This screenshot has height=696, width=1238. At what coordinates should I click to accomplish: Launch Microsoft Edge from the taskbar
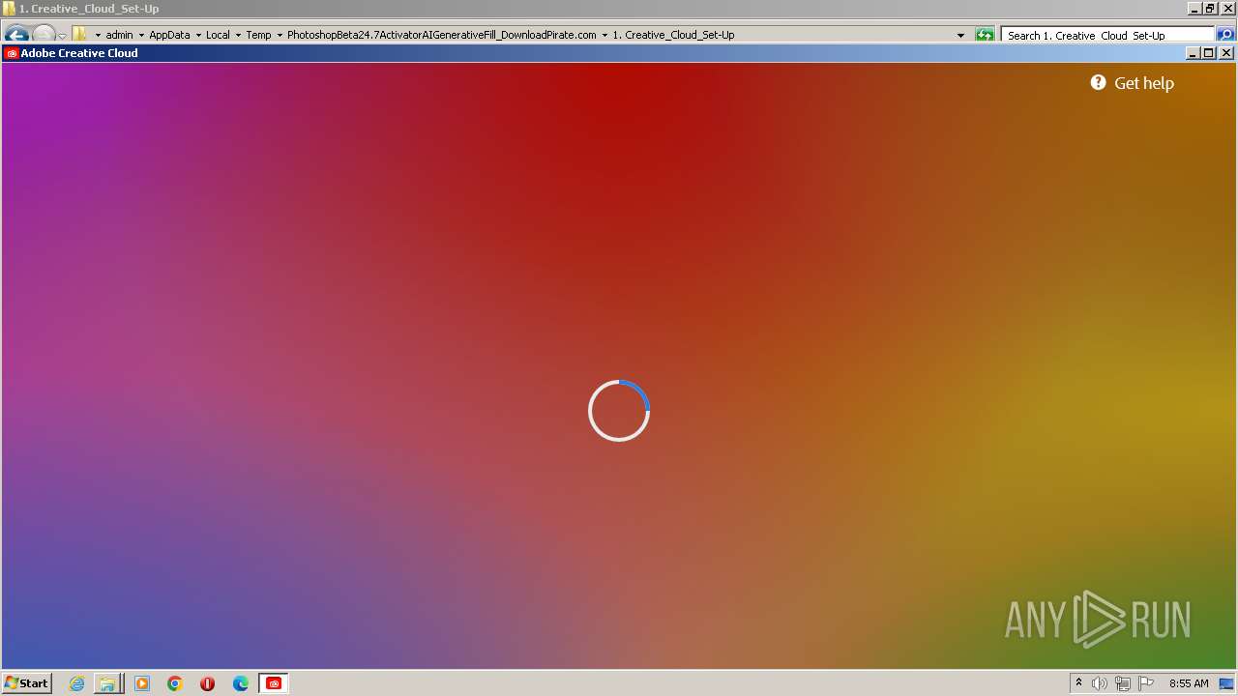(x=241, y=683)
